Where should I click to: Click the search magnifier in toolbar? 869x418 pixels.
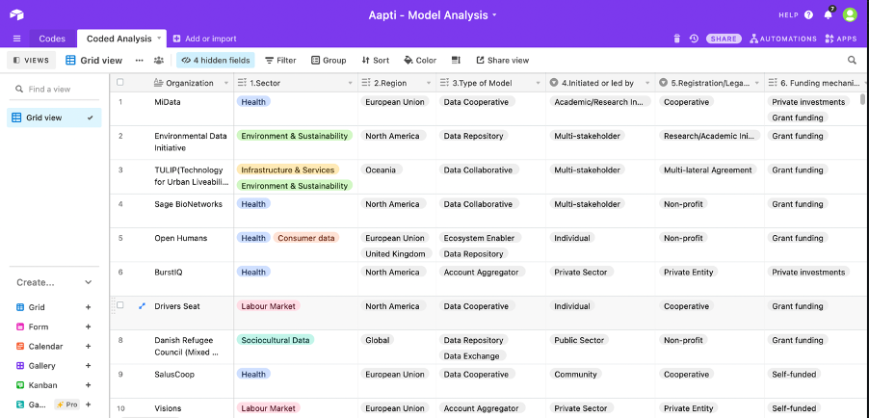coord(853,61)
